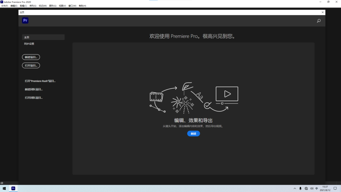Image resolution: width=341 pixels, height=192 pixels.
Task: Open the search magnifier icon
Action: pos(319,21)
